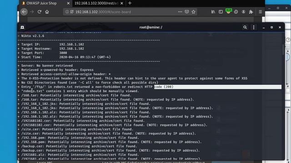This screenshot has height=163, width=291.
Task: Reload the page with refresh icon
Action: click(x=40, y=12)
